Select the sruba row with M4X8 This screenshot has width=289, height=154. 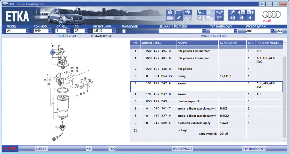[x=206, y=110]
